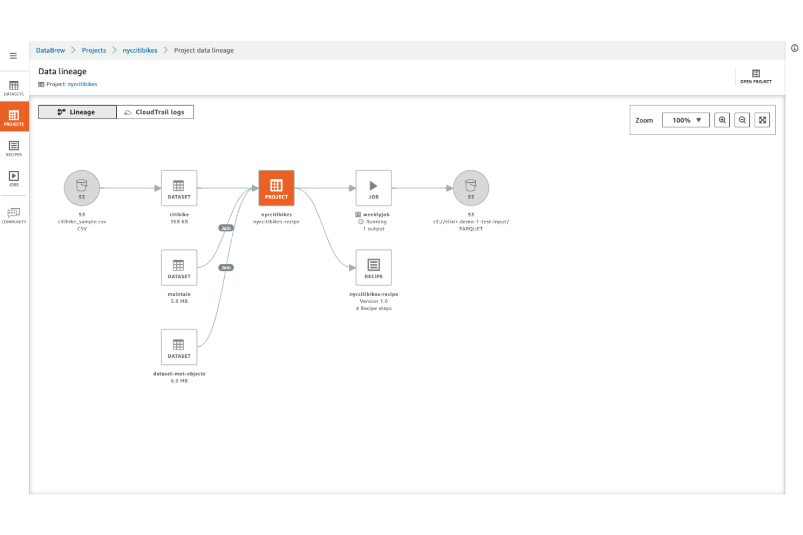Open the nyccitibikes project link under Data lineage
This screenshot has height=535, width=803.
(82, 84)
